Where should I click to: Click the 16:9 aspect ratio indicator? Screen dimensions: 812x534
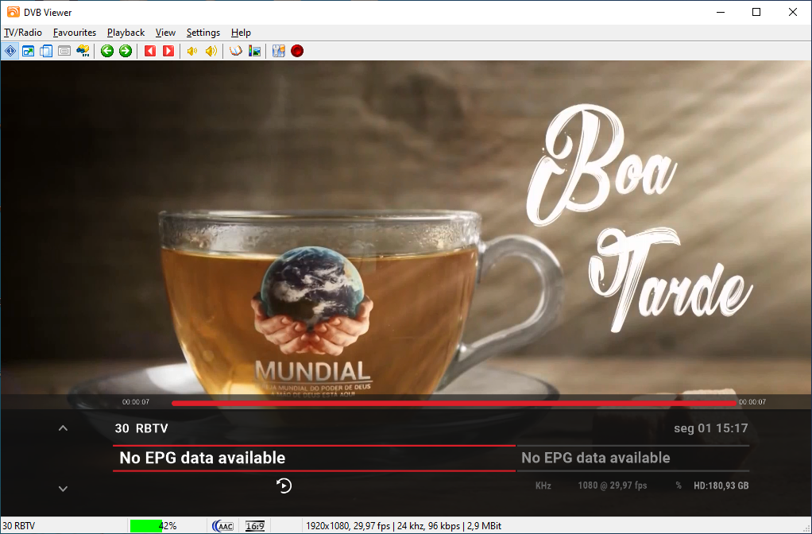coord(255,526)
